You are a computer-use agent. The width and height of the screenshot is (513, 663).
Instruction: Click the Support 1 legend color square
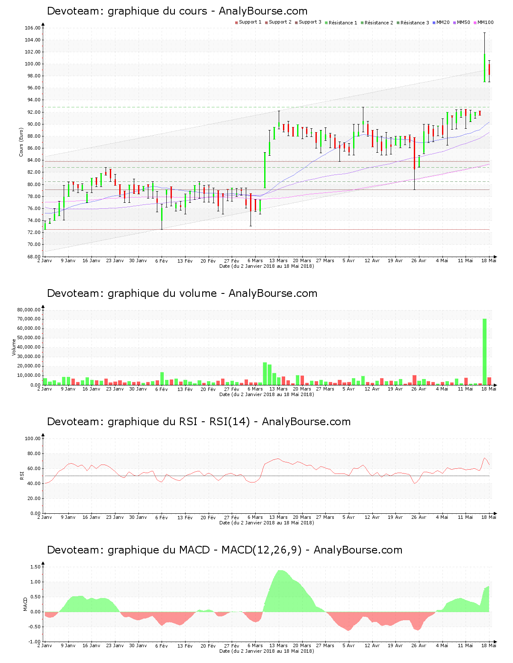pos(236,22)
